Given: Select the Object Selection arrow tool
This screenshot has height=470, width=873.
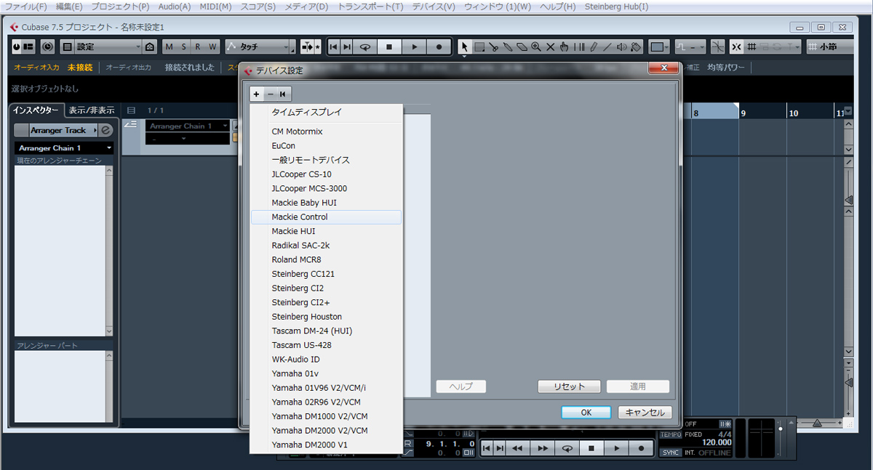Looking at the screenshot, I should click(x=465, y=46).
